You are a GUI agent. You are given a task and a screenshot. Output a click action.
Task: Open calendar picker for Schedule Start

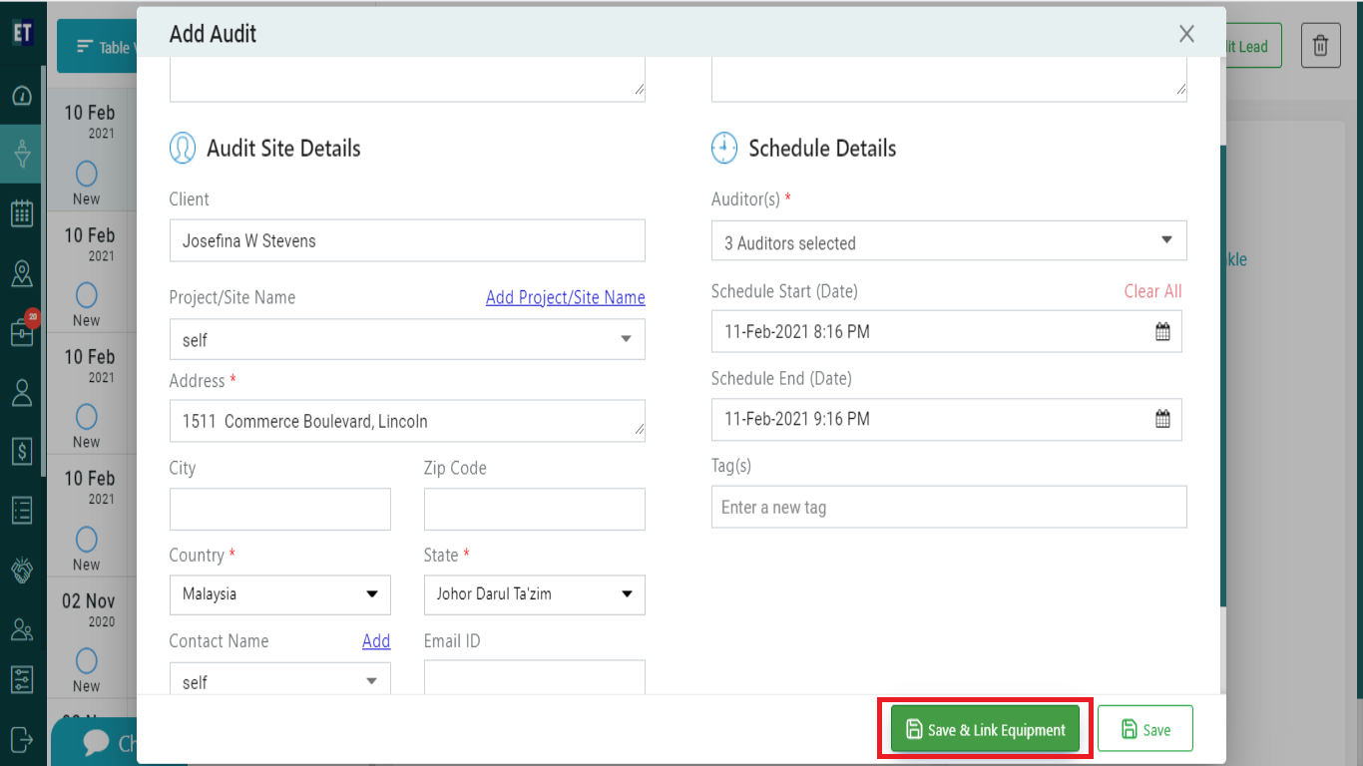click(1162, 332)
